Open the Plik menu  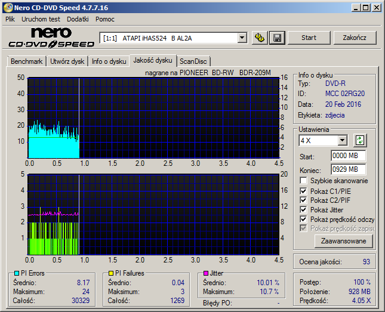10,19
